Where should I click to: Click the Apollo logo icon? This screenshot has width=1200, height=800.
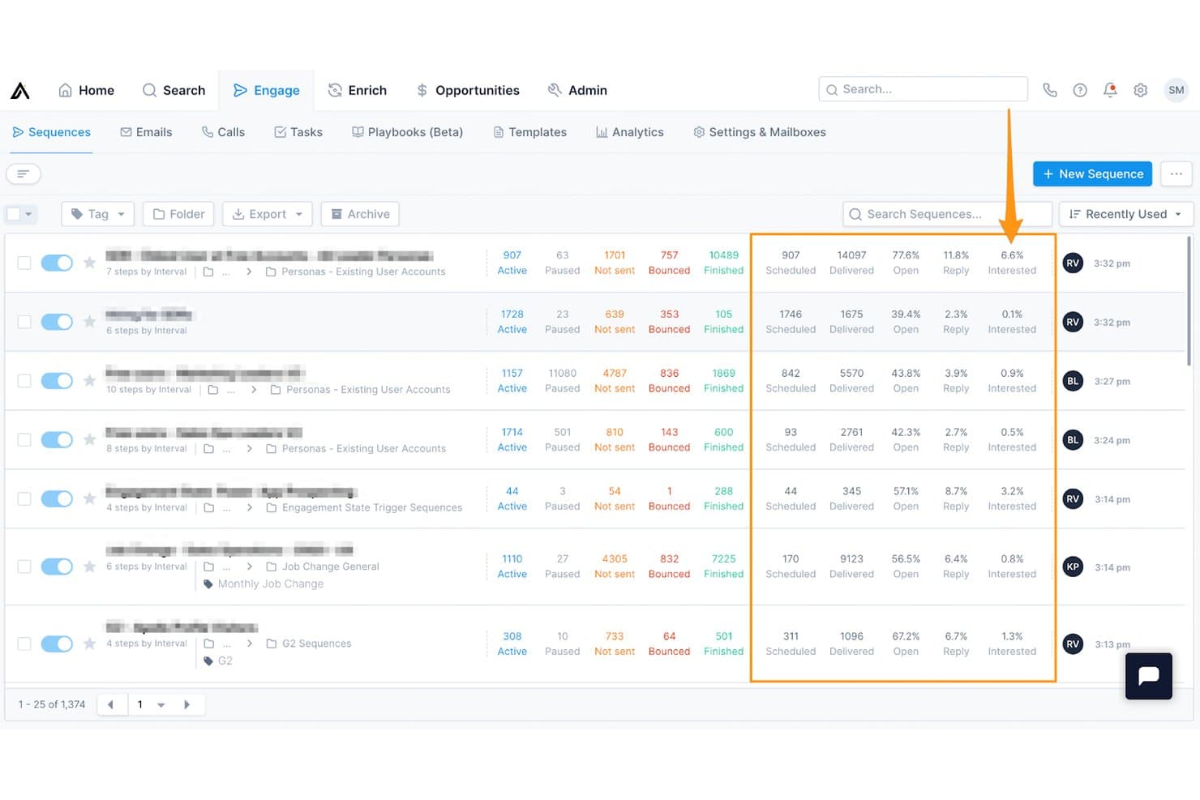pos(20,90)
